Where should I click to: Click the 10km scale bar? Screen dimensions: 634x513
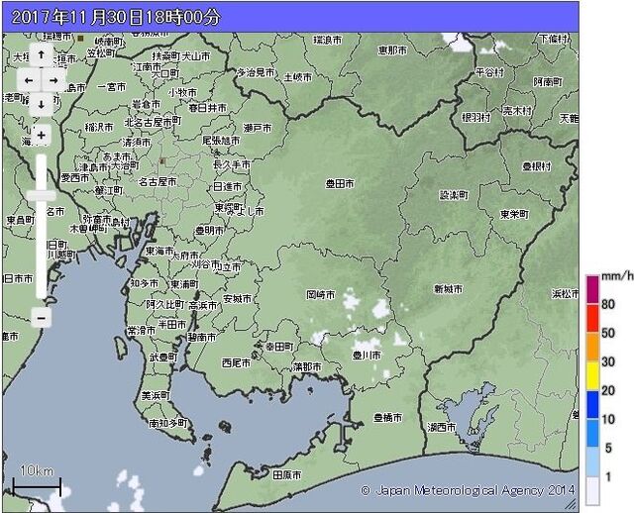(x=37, y=482)
